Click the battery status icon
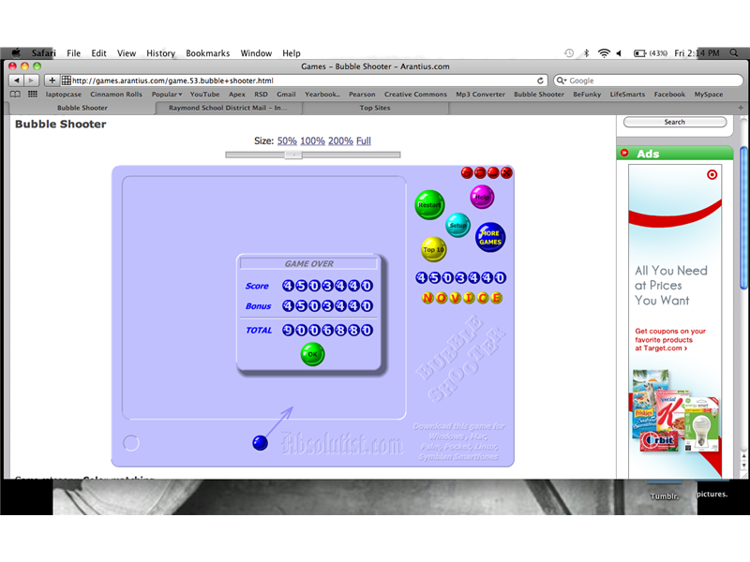750x562 pixels. point(639,53)
